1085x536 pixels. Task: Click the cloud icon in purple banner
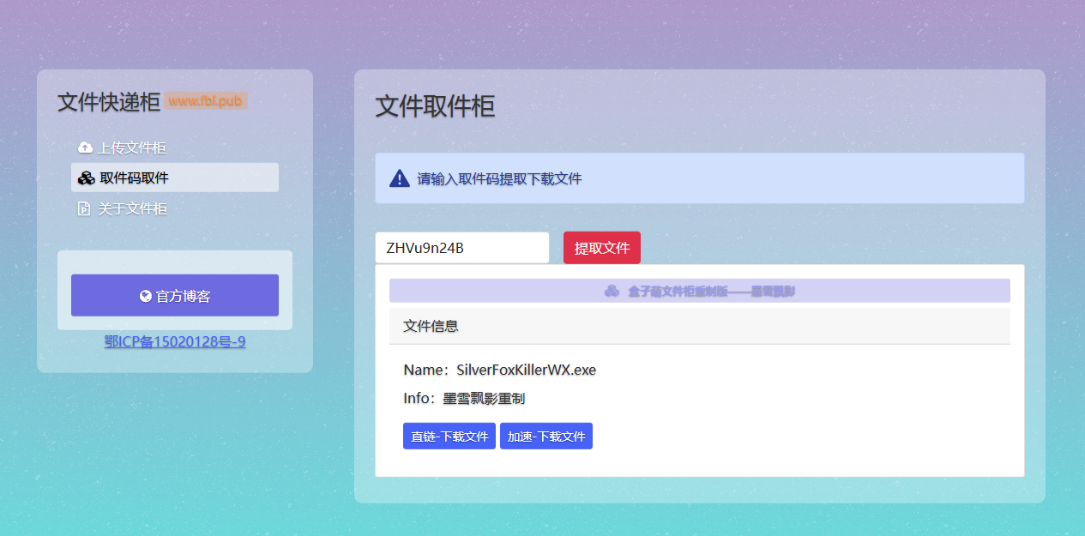click(x=612, y=291)
